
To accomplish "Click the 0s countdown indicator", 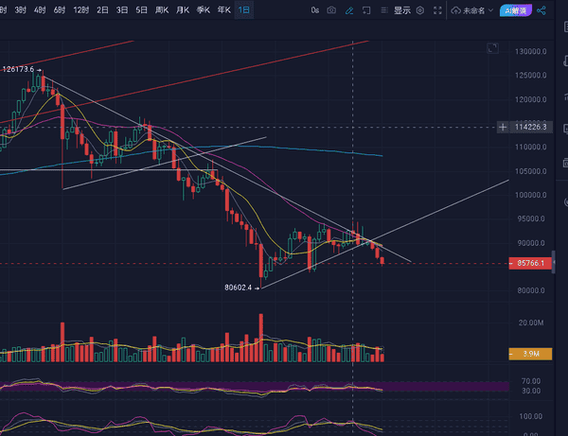I will [314, 10].
